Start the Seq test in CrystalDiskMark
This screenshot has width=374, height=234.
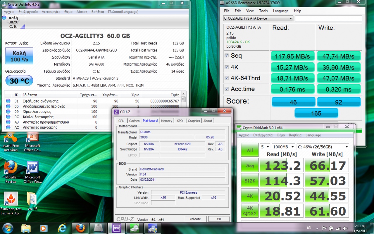click(250, 165)
